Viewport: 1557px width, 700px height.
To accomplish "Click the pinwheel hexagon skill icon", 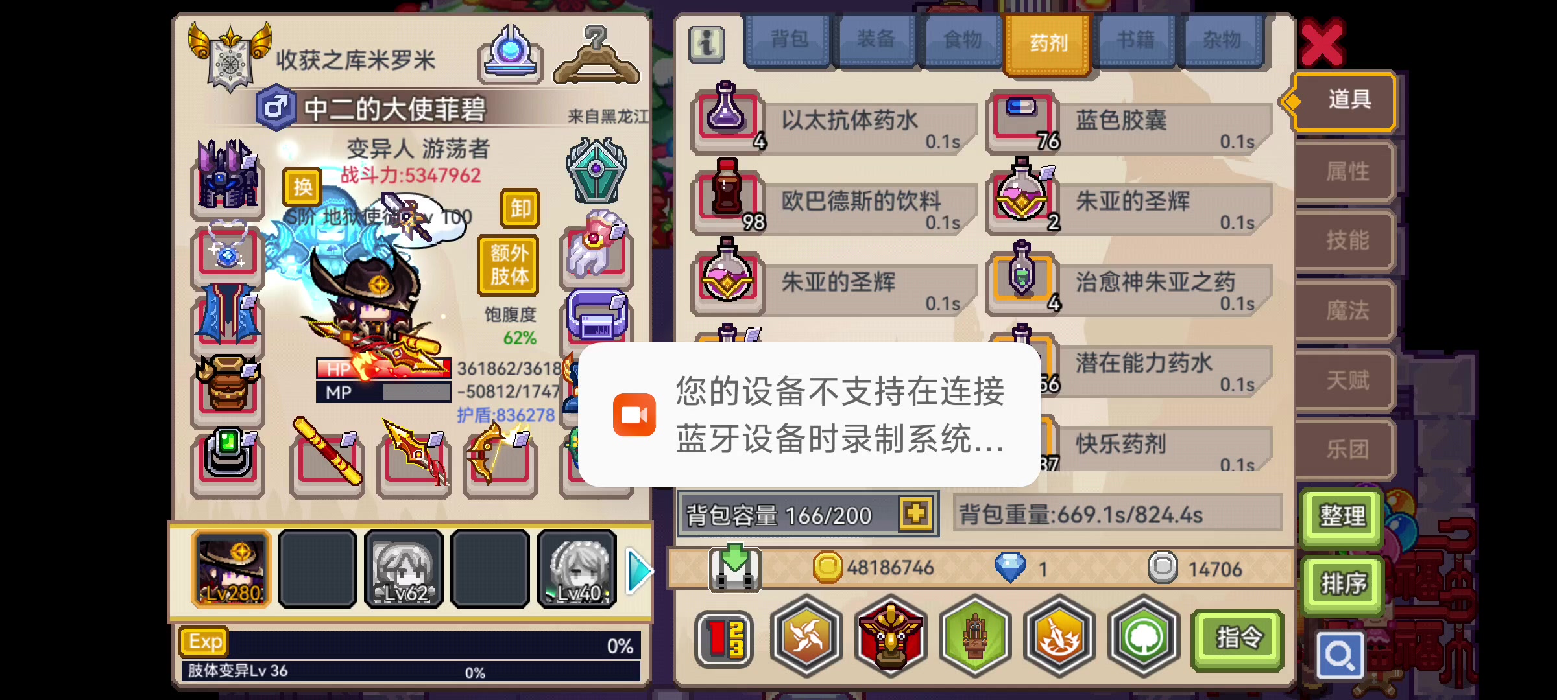I will pos(806,636).
